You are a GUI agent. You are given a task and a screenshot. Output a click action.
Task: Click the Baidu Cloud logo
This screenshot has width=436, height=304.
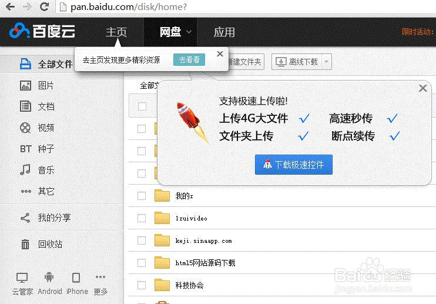42,31
